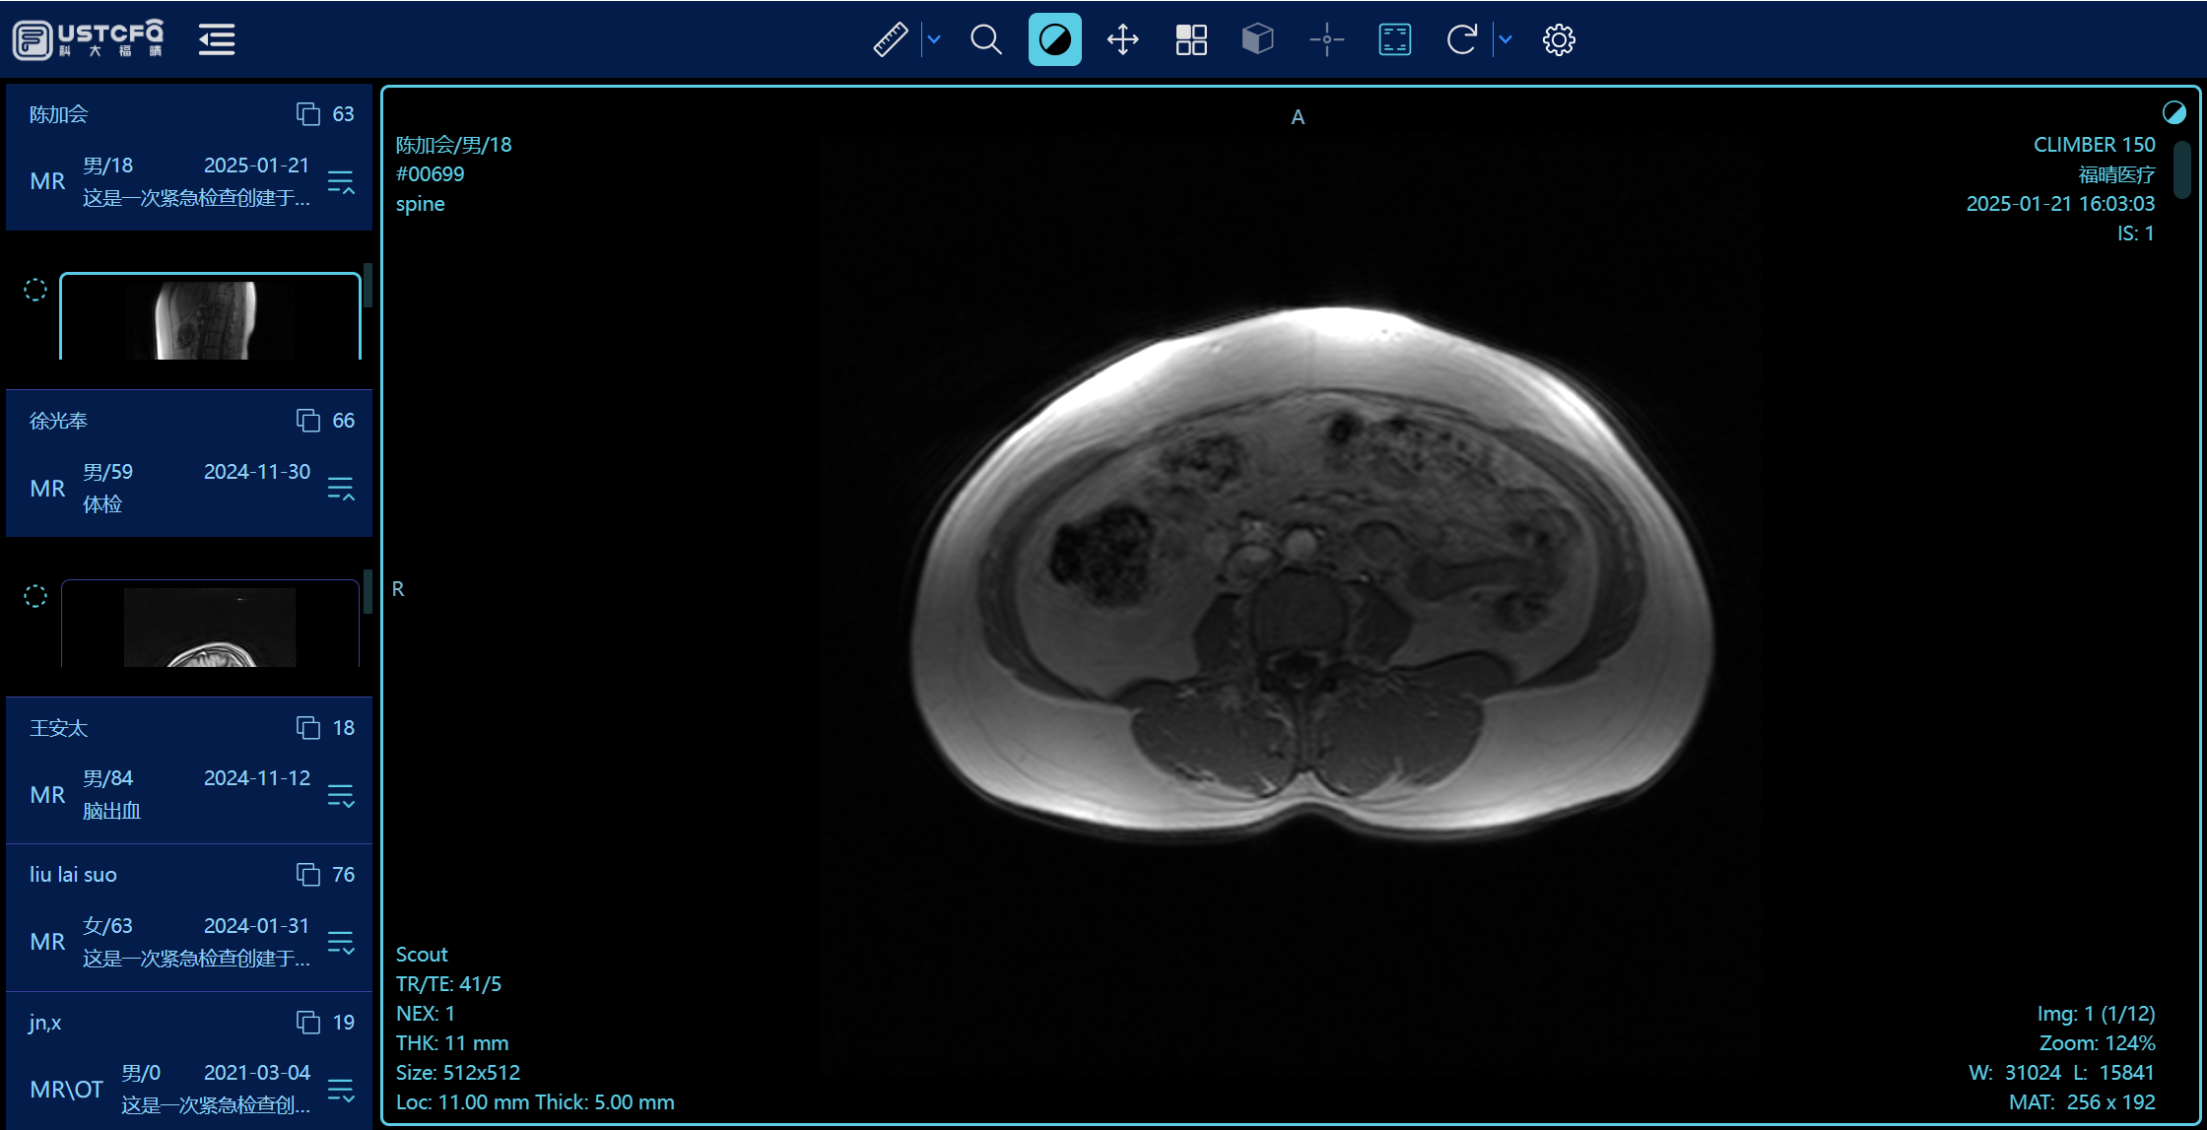Collapse series list for 陈加会 study
Viewport: 2207px width, 1130px height.
click(x=341, y=182)
